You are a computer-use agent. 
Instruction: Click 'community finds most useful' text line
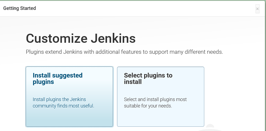tap(63, 106)
